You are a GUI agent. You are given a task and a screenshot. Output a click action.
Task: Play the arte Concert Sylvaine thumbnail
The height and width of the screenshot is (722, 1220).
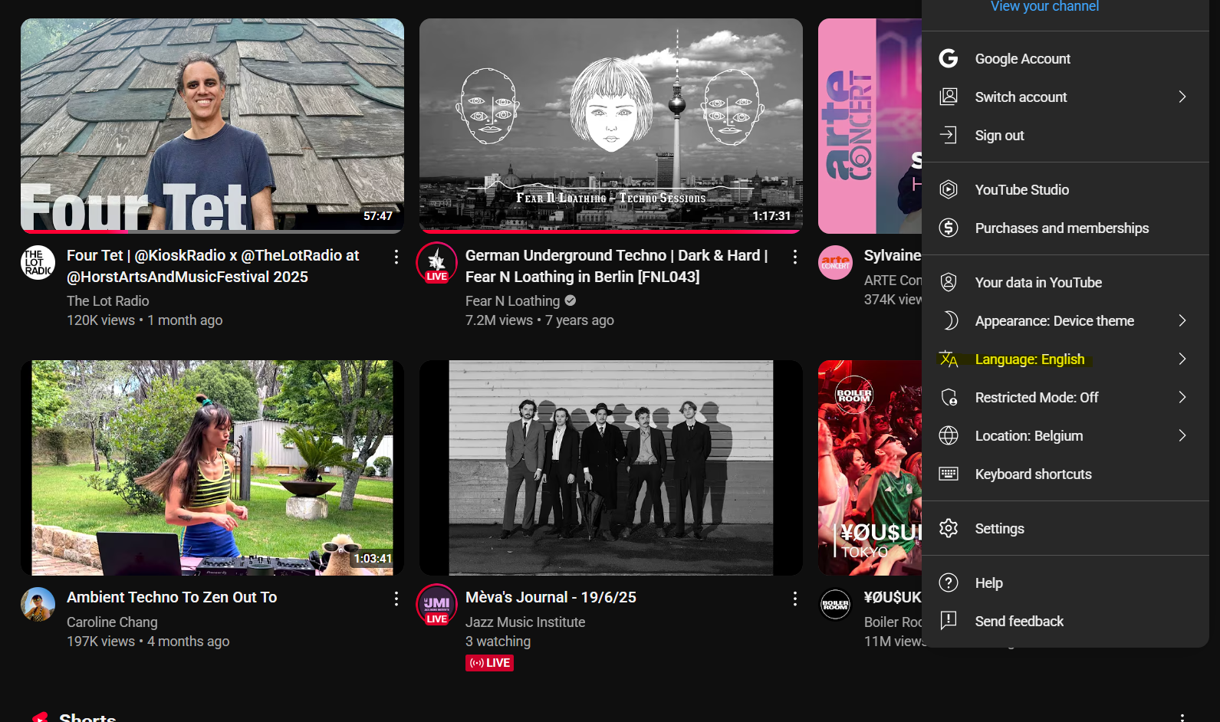pyautogui.click(x=870, y=126)
